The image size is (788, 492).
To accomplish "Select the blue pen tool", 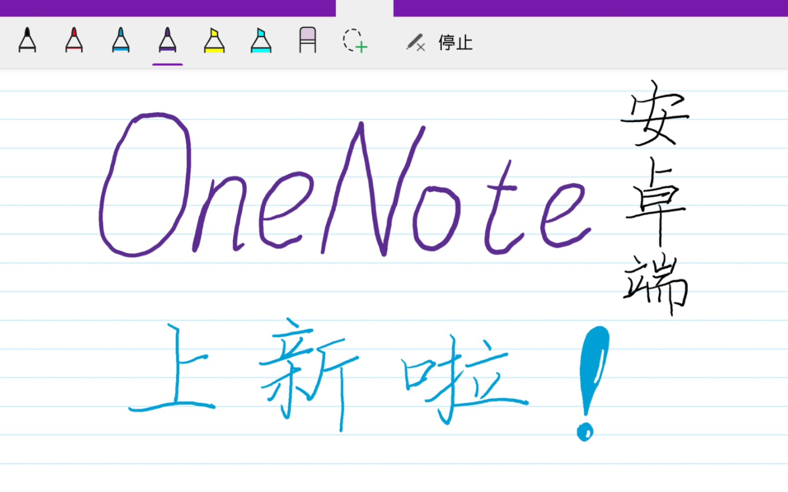I will click(121, 40).
